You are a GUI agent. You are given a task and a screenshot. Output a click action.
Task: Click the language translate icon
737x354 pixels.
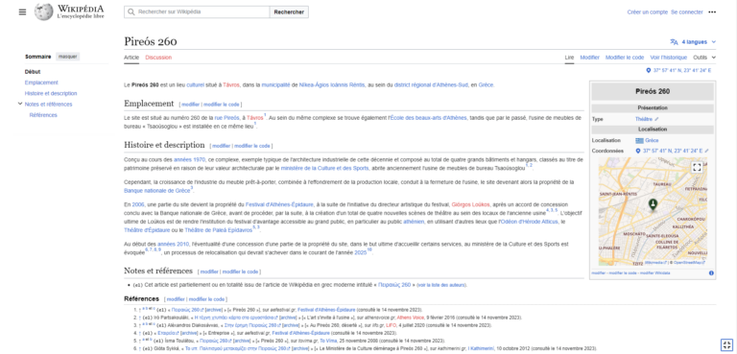674,42
